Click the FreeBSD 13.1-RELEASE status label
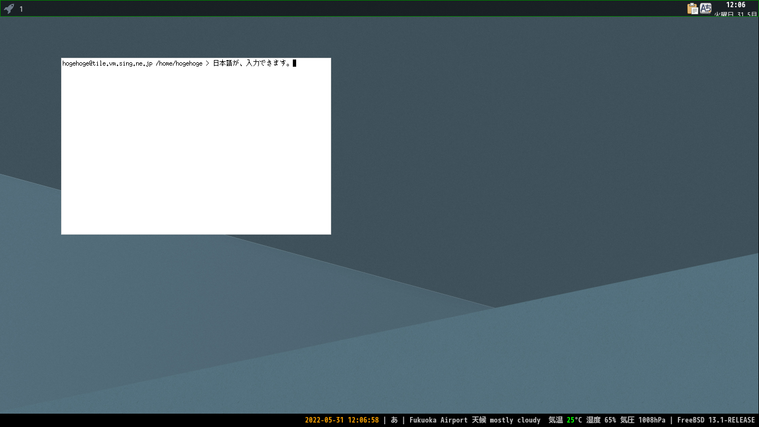Screen dimensions: 759x427 [716, 420]
